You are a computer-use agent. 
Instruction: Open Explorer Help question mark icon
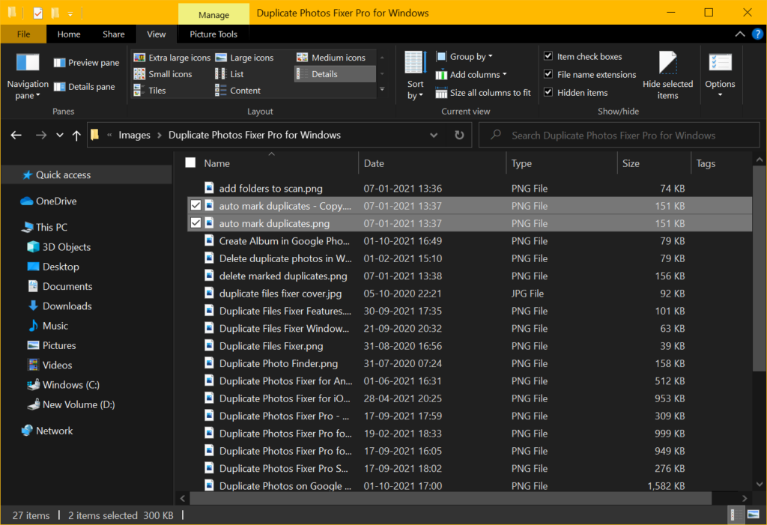pos(757,34)
